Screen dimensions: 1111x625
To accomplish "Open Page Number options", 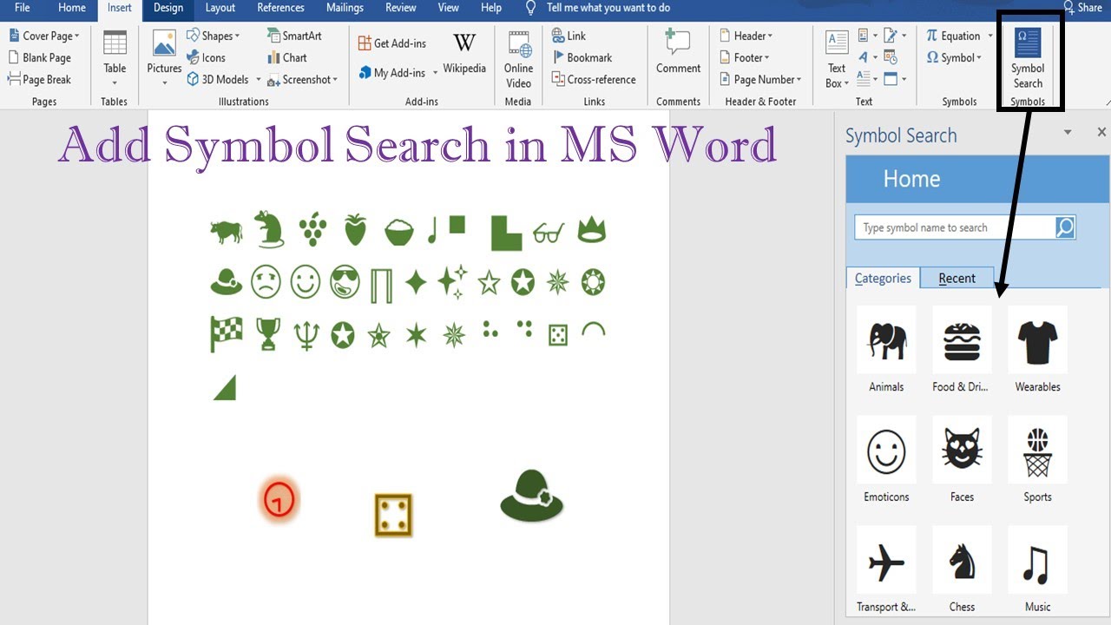I will (760, 79).
